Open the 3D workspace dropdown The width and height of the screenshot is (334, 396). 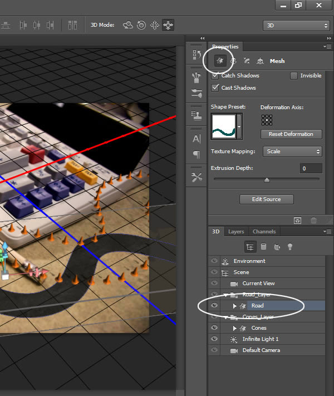(296, 25)
